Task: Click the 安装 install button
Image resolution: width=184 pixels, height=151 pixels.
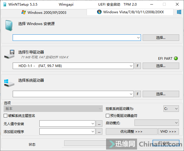Action: point(166,143)
